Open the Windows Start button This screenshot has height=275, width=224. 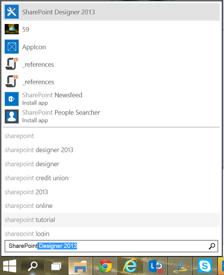click(x=10, y=266)
